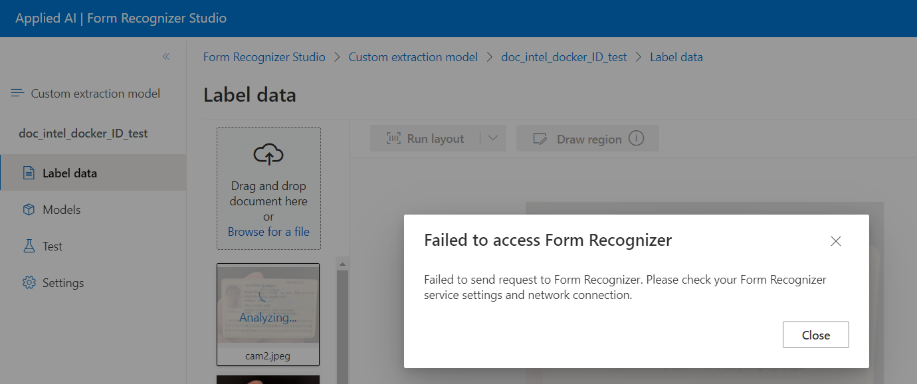Click the document list scrollbar
This screenshot has width=917, height=384.
point(343,312)
